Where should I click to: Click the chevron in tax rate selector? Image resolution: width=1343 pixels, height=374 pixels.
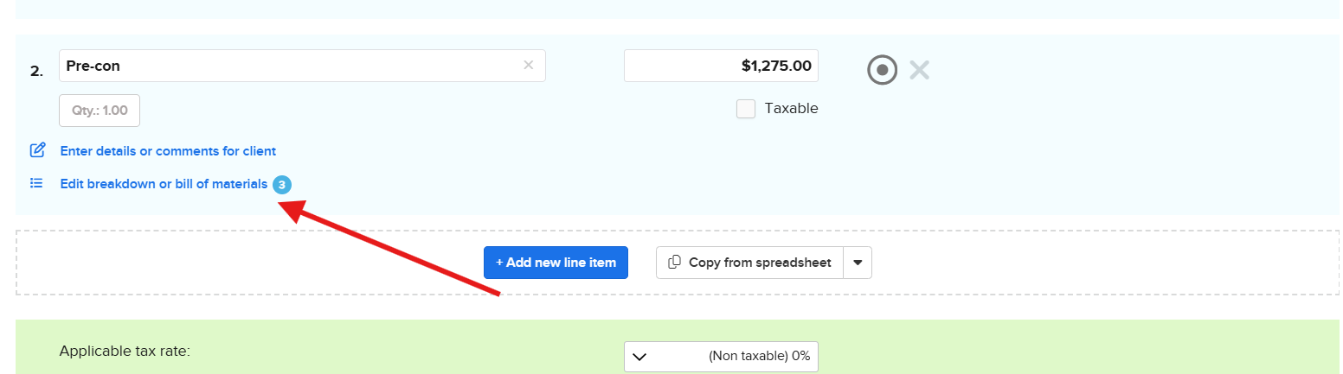[x=639, y=356]
